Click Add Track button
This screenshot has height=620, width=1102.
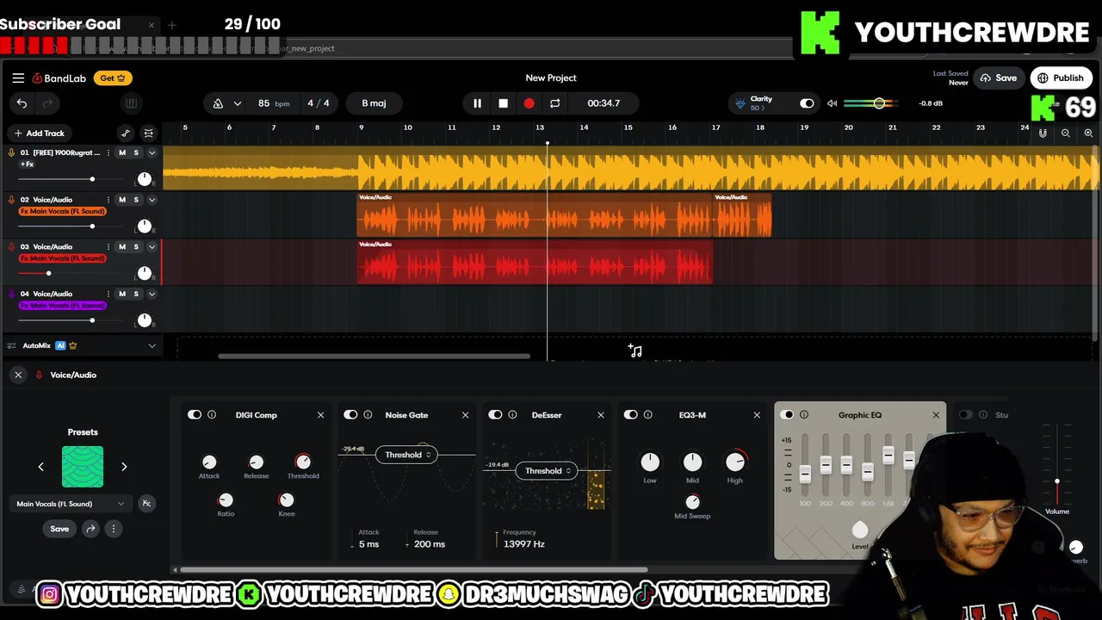click(39, 133)
